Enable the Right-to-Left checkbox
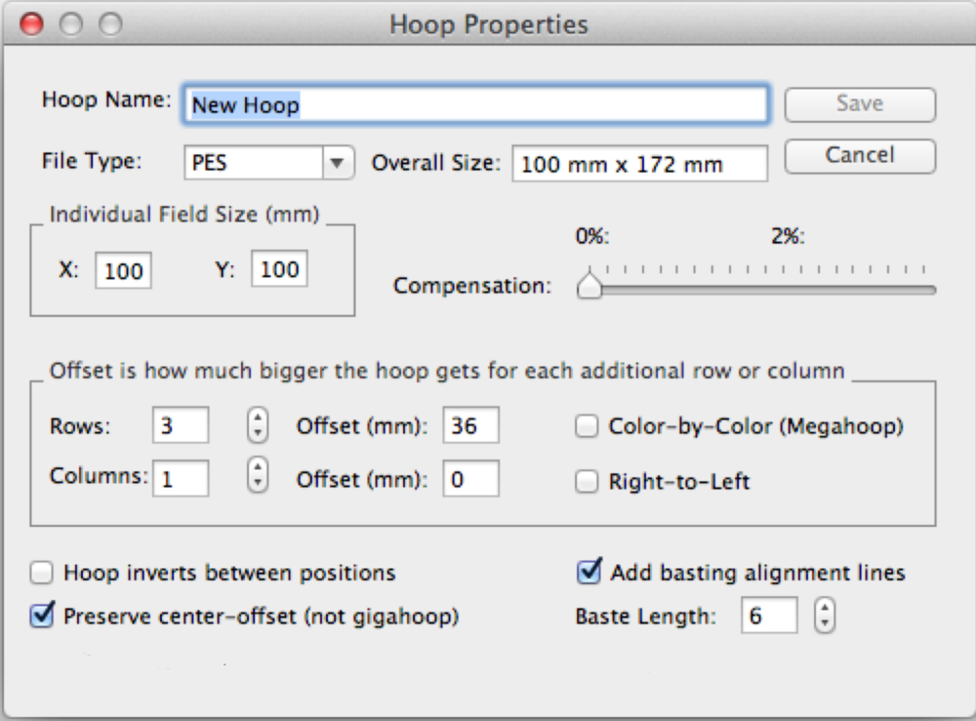 [x=587, y=482]
